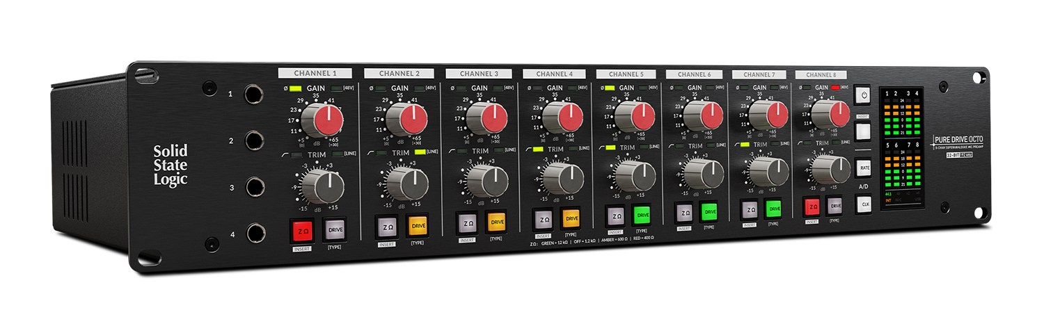Toggle the lit polarity LED on Channel 1
The height and width of the screenshot is (333, 1044).
click(x=296, y=88)
